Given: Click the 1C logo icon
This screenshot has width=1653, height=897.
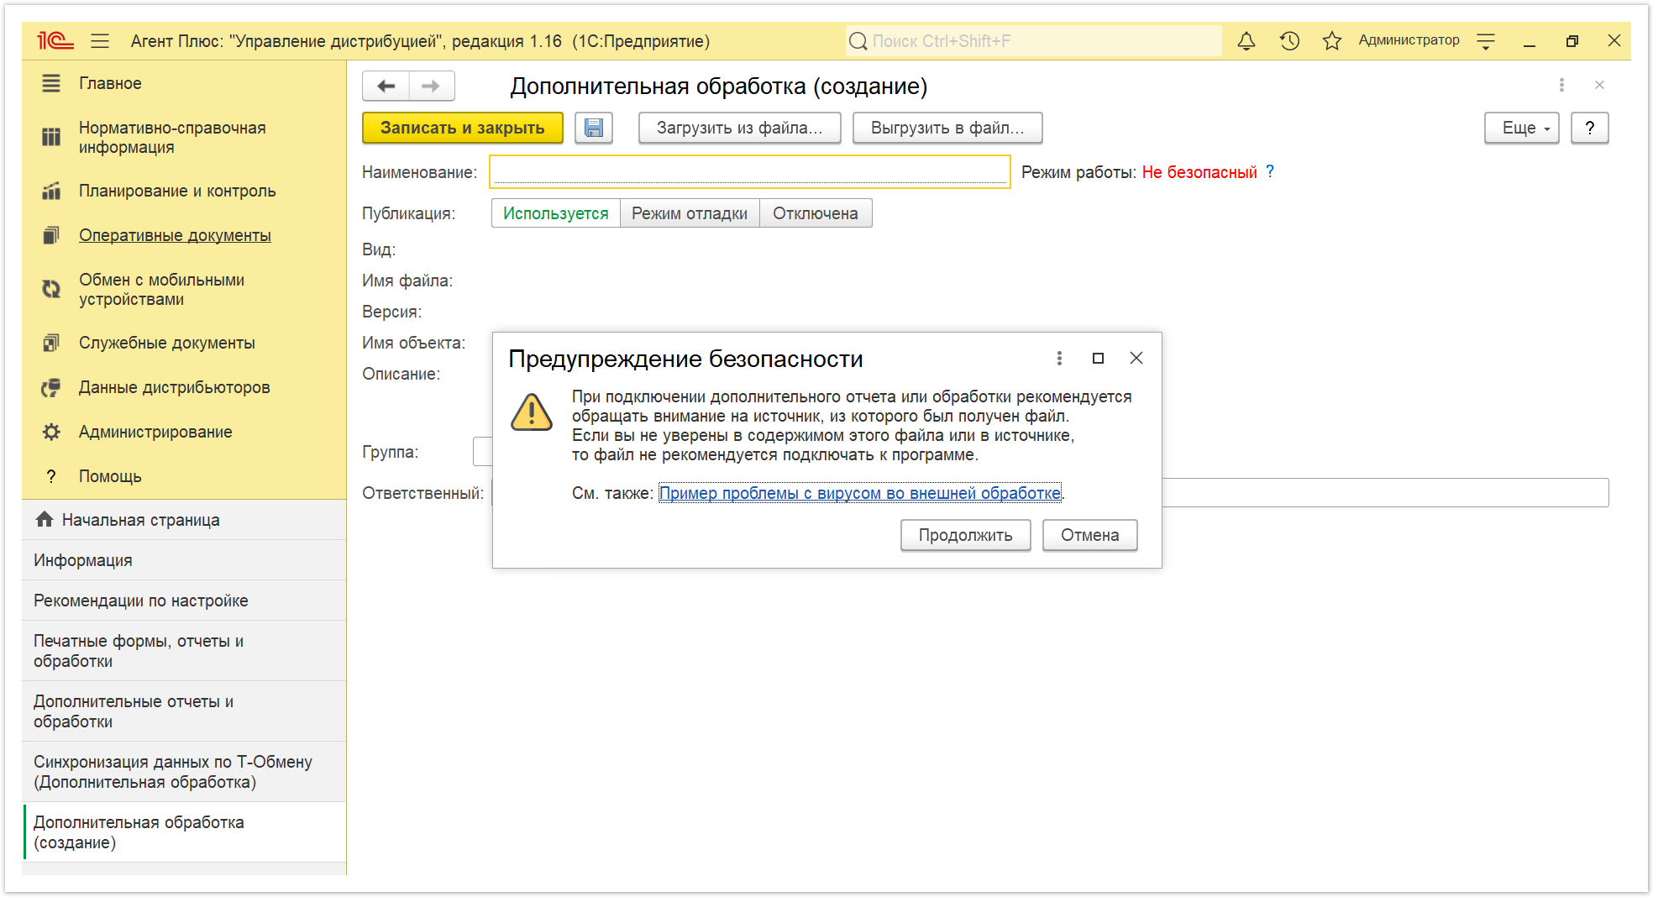Looking at the screenshot, I should tap(55, 40).
